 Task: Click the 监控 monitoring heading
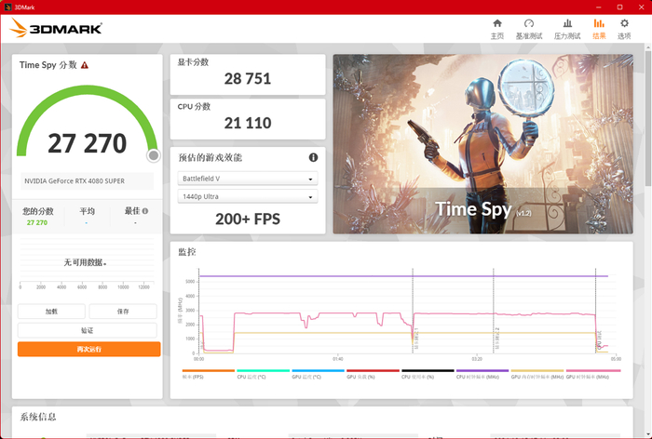coord(187,252)
